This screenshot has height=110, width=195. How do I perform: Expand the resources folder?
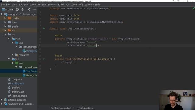(x=12, y=55)
